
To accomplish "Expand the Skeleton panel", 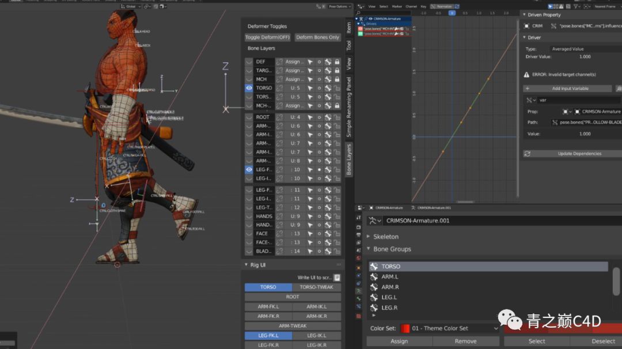I will pyautogui.click(x=369, y=236).
